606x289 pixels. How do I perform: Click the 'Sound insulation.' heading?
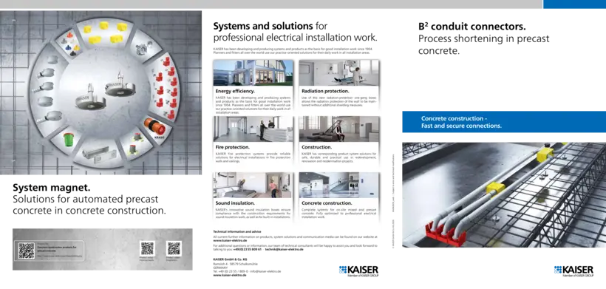pos(234,203)
